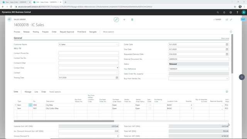Open the Order menu in Lines
This screenshot has height=139, width=247.
44,92
